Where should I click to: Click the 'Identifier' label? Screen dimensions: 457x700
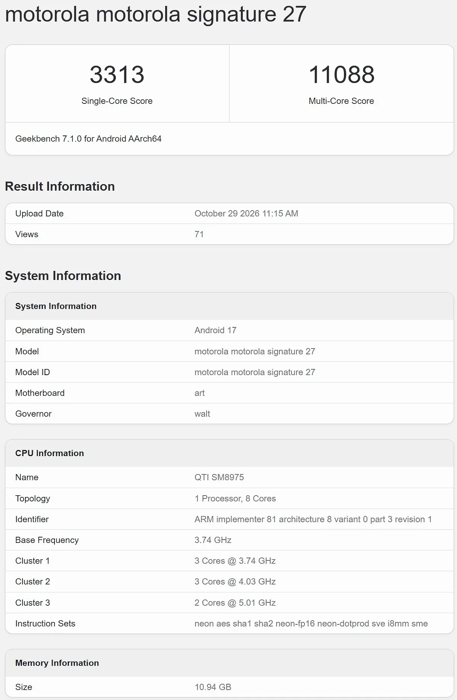32,519
